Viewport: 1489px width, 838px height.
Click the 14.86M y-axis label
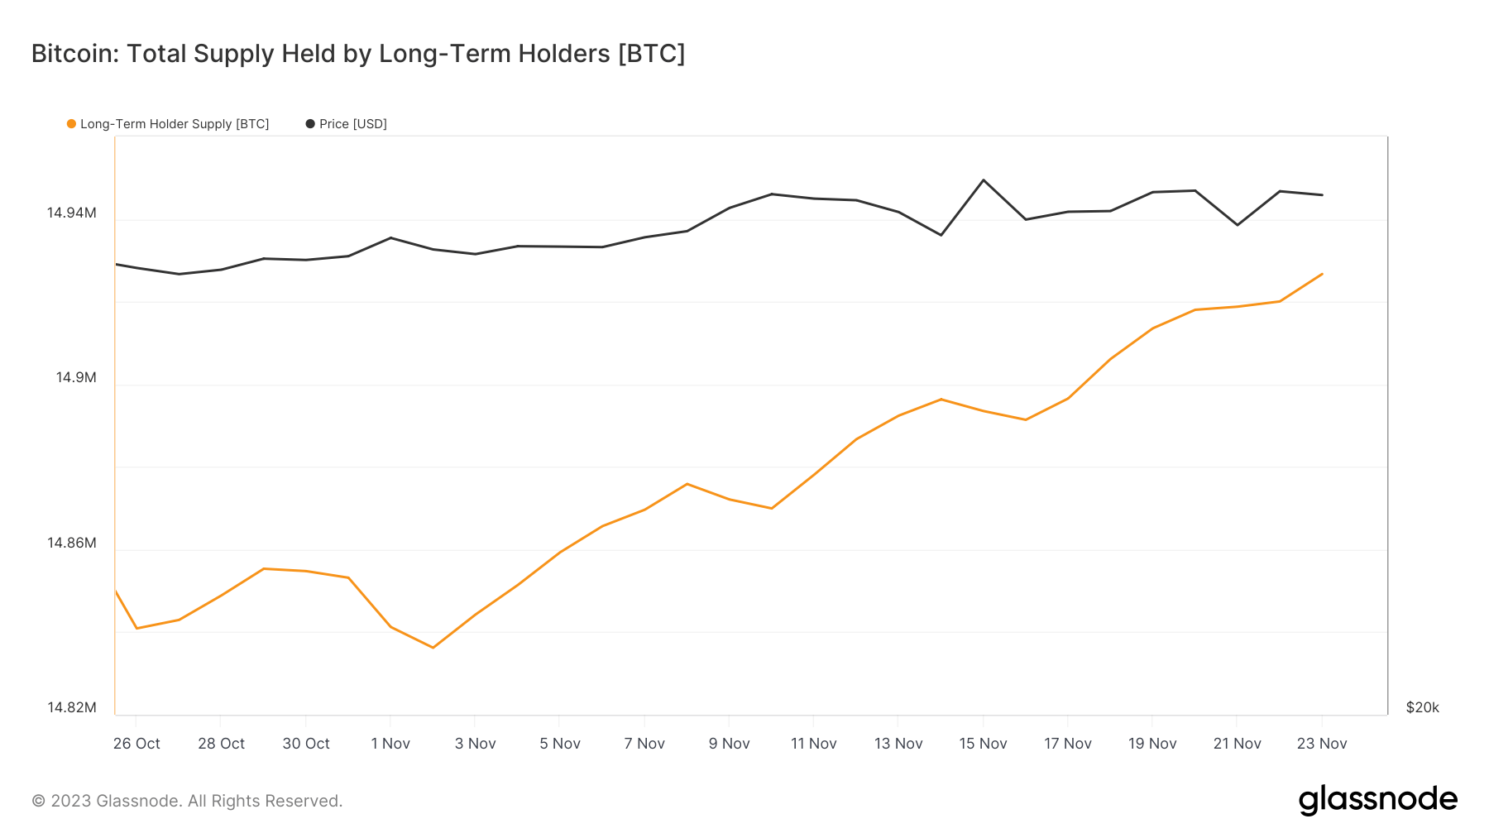[x=72, y=544]
